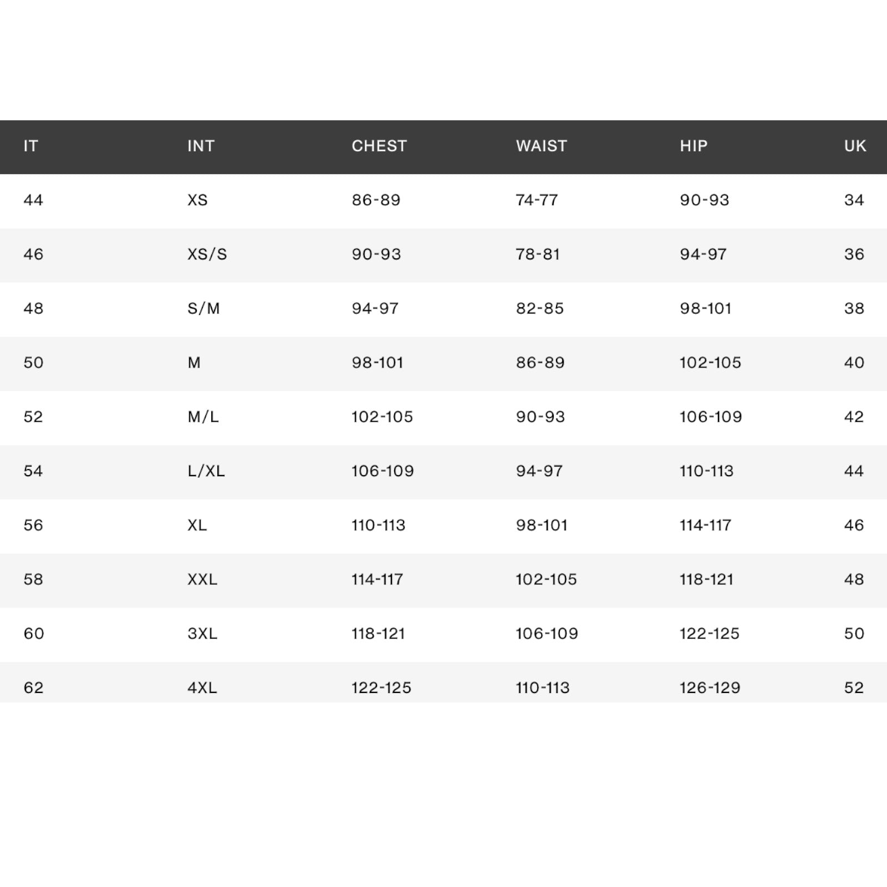Select chest value 118-121
This screenshot has height=887, width=887.
coord(378,634)
